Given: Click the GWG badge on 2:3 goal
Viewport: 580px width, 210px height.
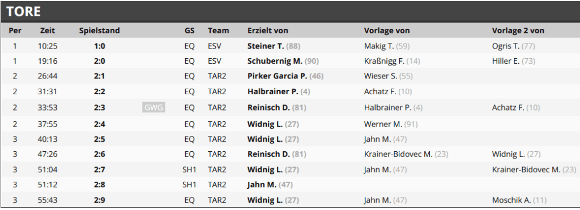Looking at the screenshot, I should [x=153, y=108].
